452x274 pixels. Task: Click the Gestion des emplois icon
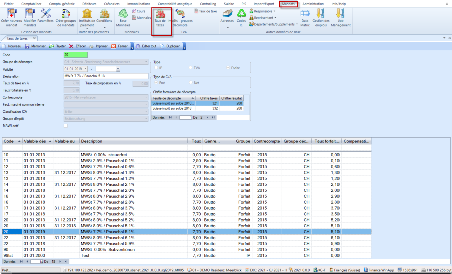click(320, 14)
